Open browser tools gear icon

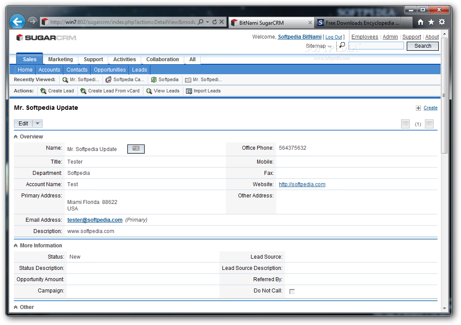point(441,22)
